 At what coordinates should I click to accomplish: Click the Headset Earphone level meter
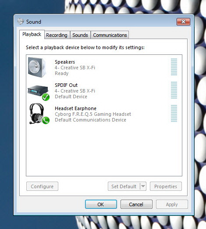(174, 113)
